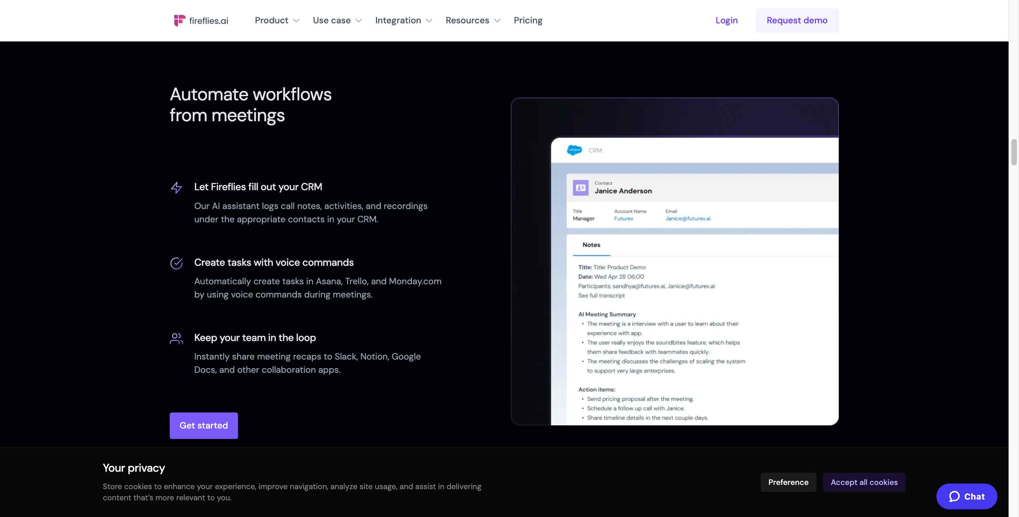Click the lightning bolt icon beside CRM heading
This screenshot has width=1019, height=517.
176,187
